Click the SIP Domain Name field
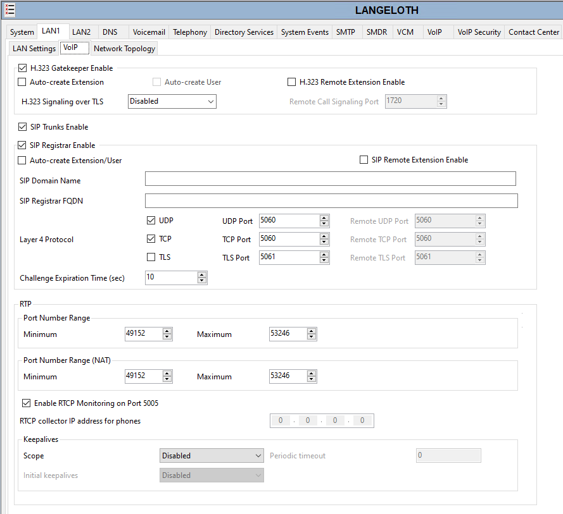 pyautogui.click(x=331, y=178)
